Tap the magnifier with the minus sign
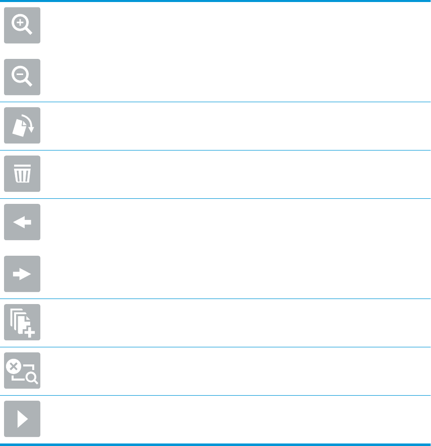431x446 pixels. 22,77
